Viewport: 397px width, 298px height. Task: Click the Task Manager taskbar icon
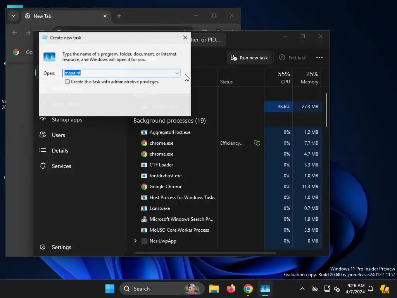pos(265,289)
